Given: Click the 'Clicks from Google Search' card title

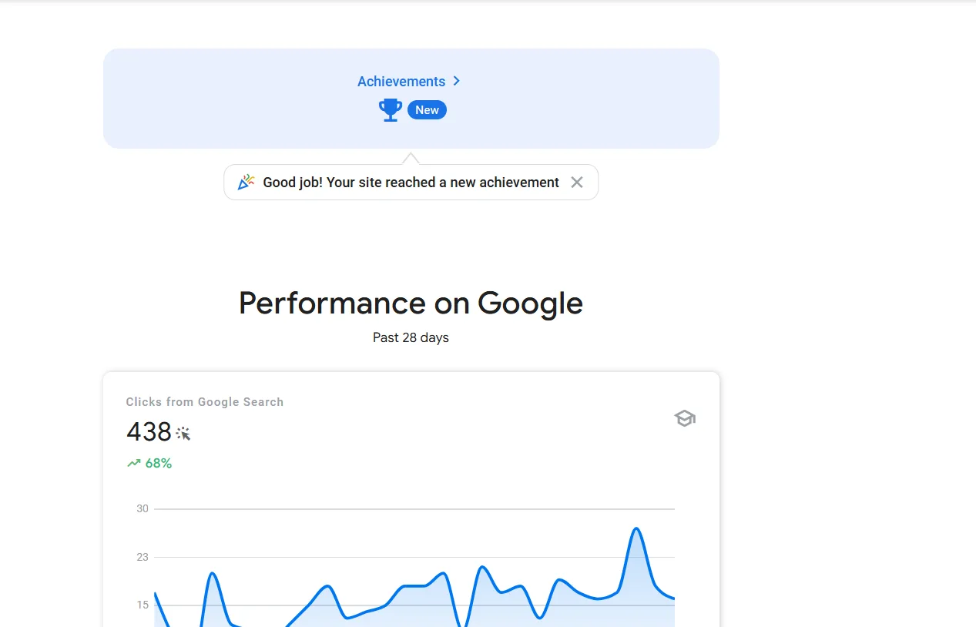Looking at the screenshot, I should 204,401.
